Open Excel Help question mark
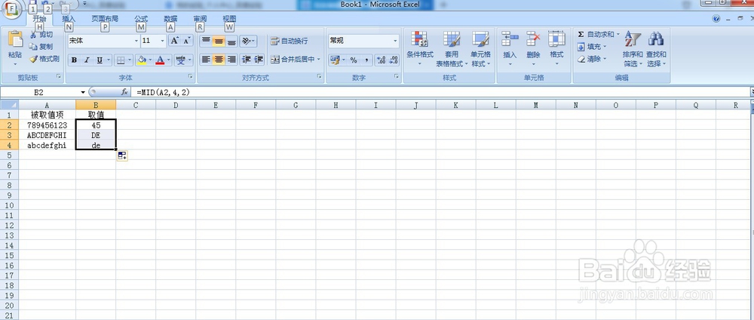The image size is (754, 320). (716, 18)
